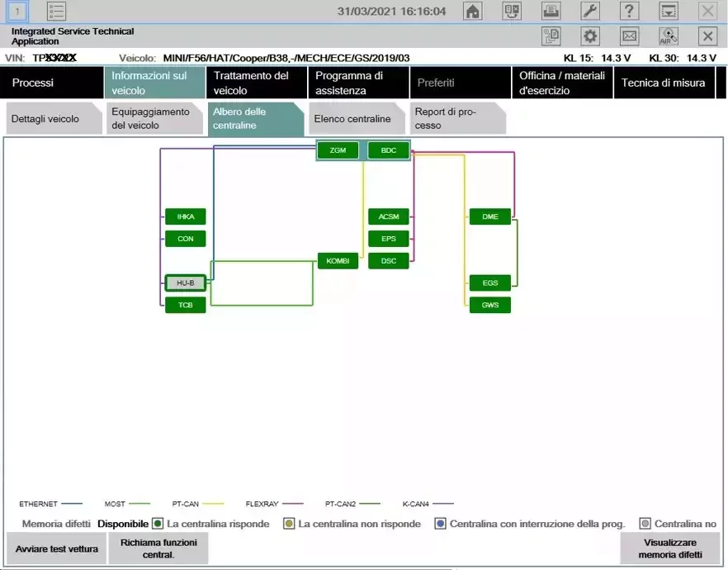728x570 pixels.
Task: Open help with the question mark icon
Action: (x=629, y=12)
